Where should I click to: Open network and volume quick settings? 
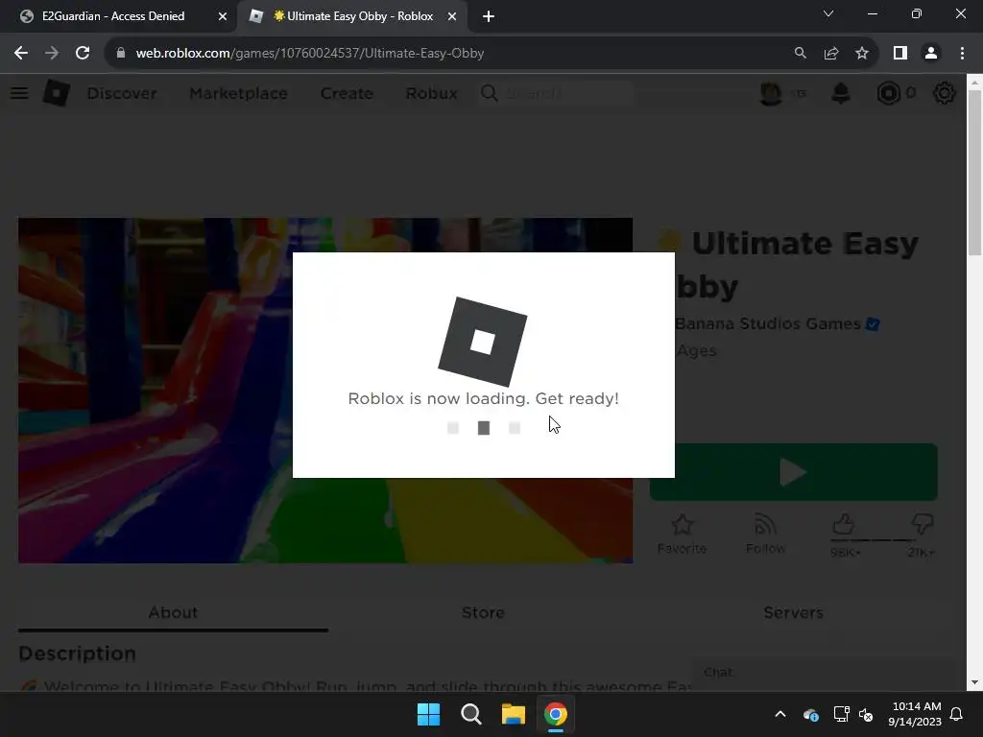click(853, 714)
